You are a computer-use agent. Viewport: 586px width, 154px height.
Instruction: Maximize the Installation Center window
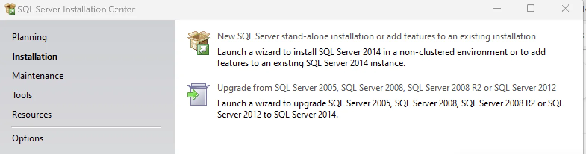click(x=531, y=9)
